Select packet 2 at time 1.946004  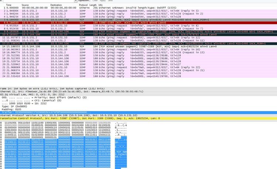pyautogui.click(x=138, y=11)
